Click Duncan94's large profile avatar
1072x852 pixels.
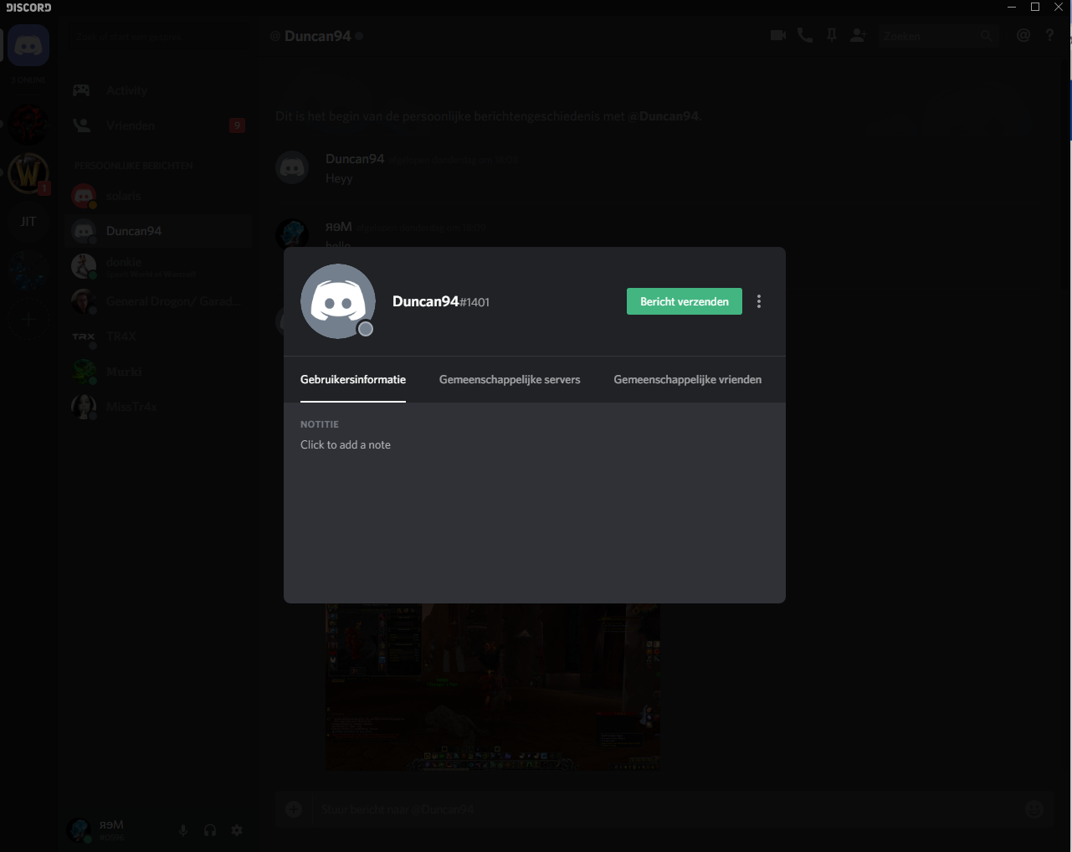[x=338, y=301]
